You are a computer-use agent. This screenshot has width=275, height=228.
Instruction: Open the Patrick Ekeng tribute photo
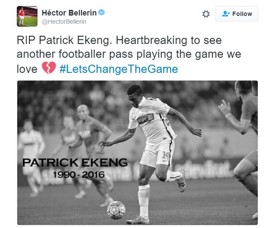(137, 152)
